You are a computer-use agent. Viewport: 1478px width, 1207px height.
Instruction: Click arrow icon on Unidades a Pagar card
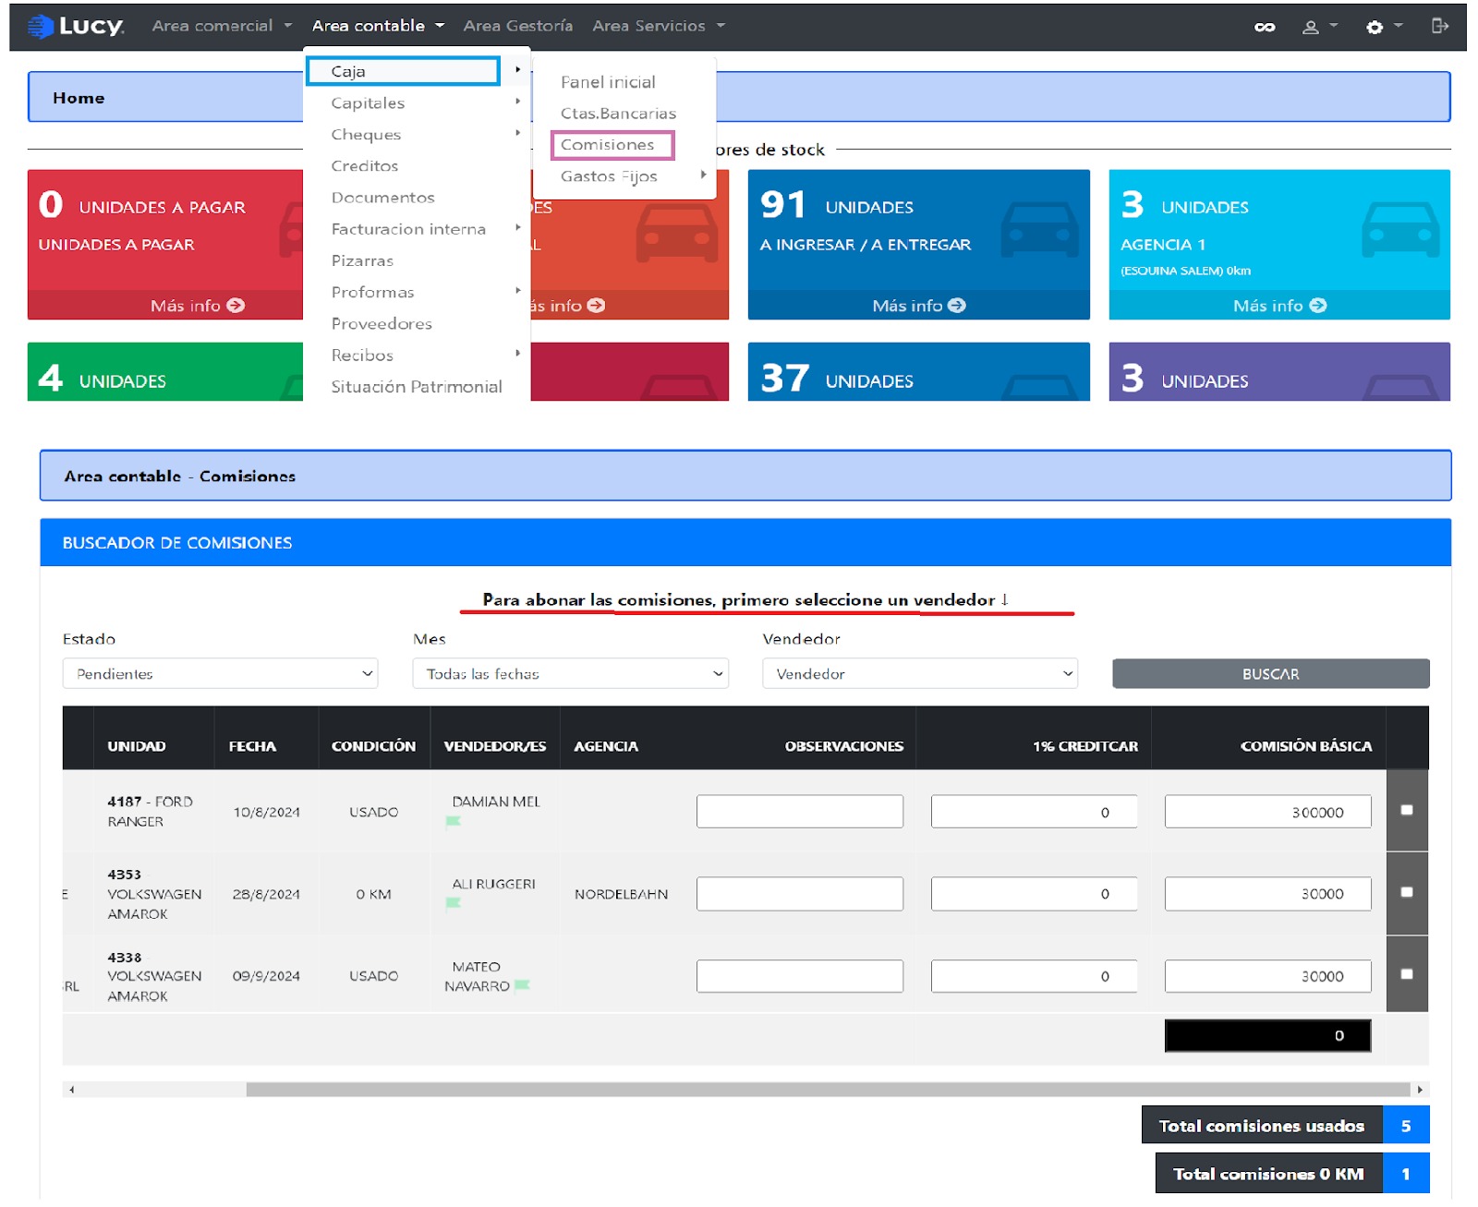pos(236,305)
